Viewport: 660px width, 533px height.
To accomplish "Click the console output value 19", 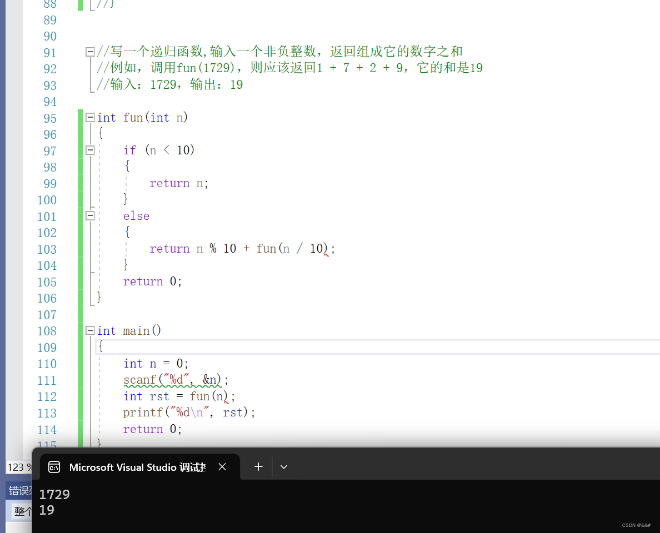I will pyautogui.click(x=47, y=510).
